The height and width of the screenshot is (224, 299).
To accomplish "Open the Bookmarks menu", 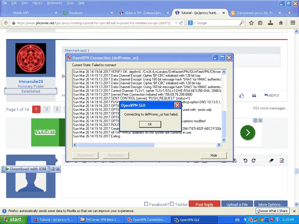I will (55, 3).
